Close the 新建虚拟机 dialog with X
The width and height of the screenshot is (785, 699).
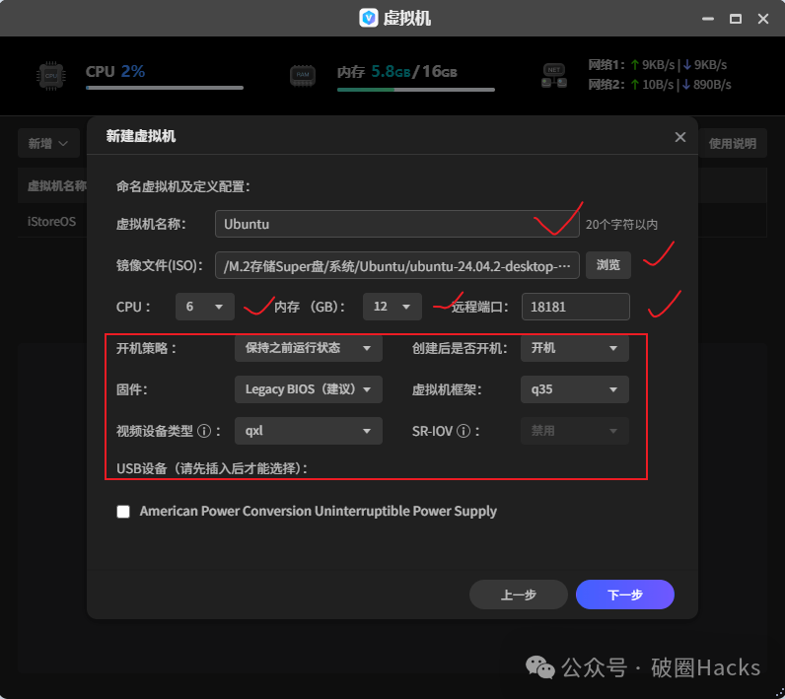[679, 137]
